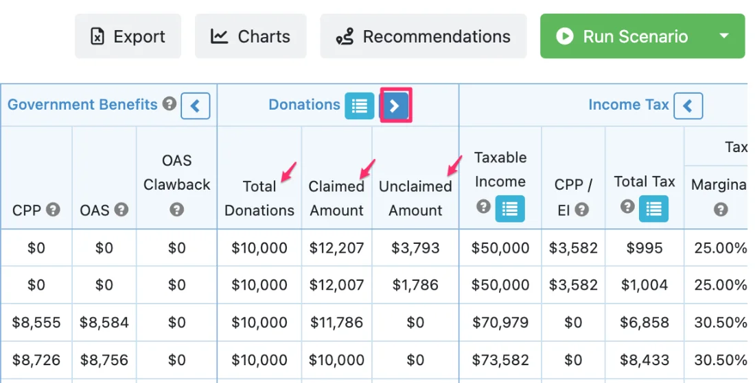Click the $12,207 claimed amount cell

[336, 248]
